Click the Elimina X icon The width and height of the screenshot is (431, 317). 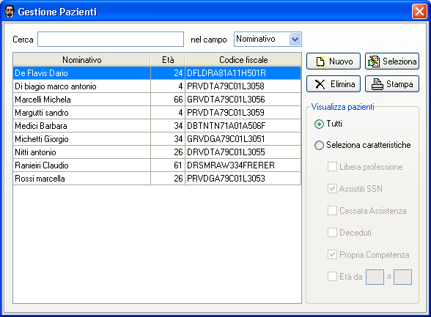pos(320,84)
